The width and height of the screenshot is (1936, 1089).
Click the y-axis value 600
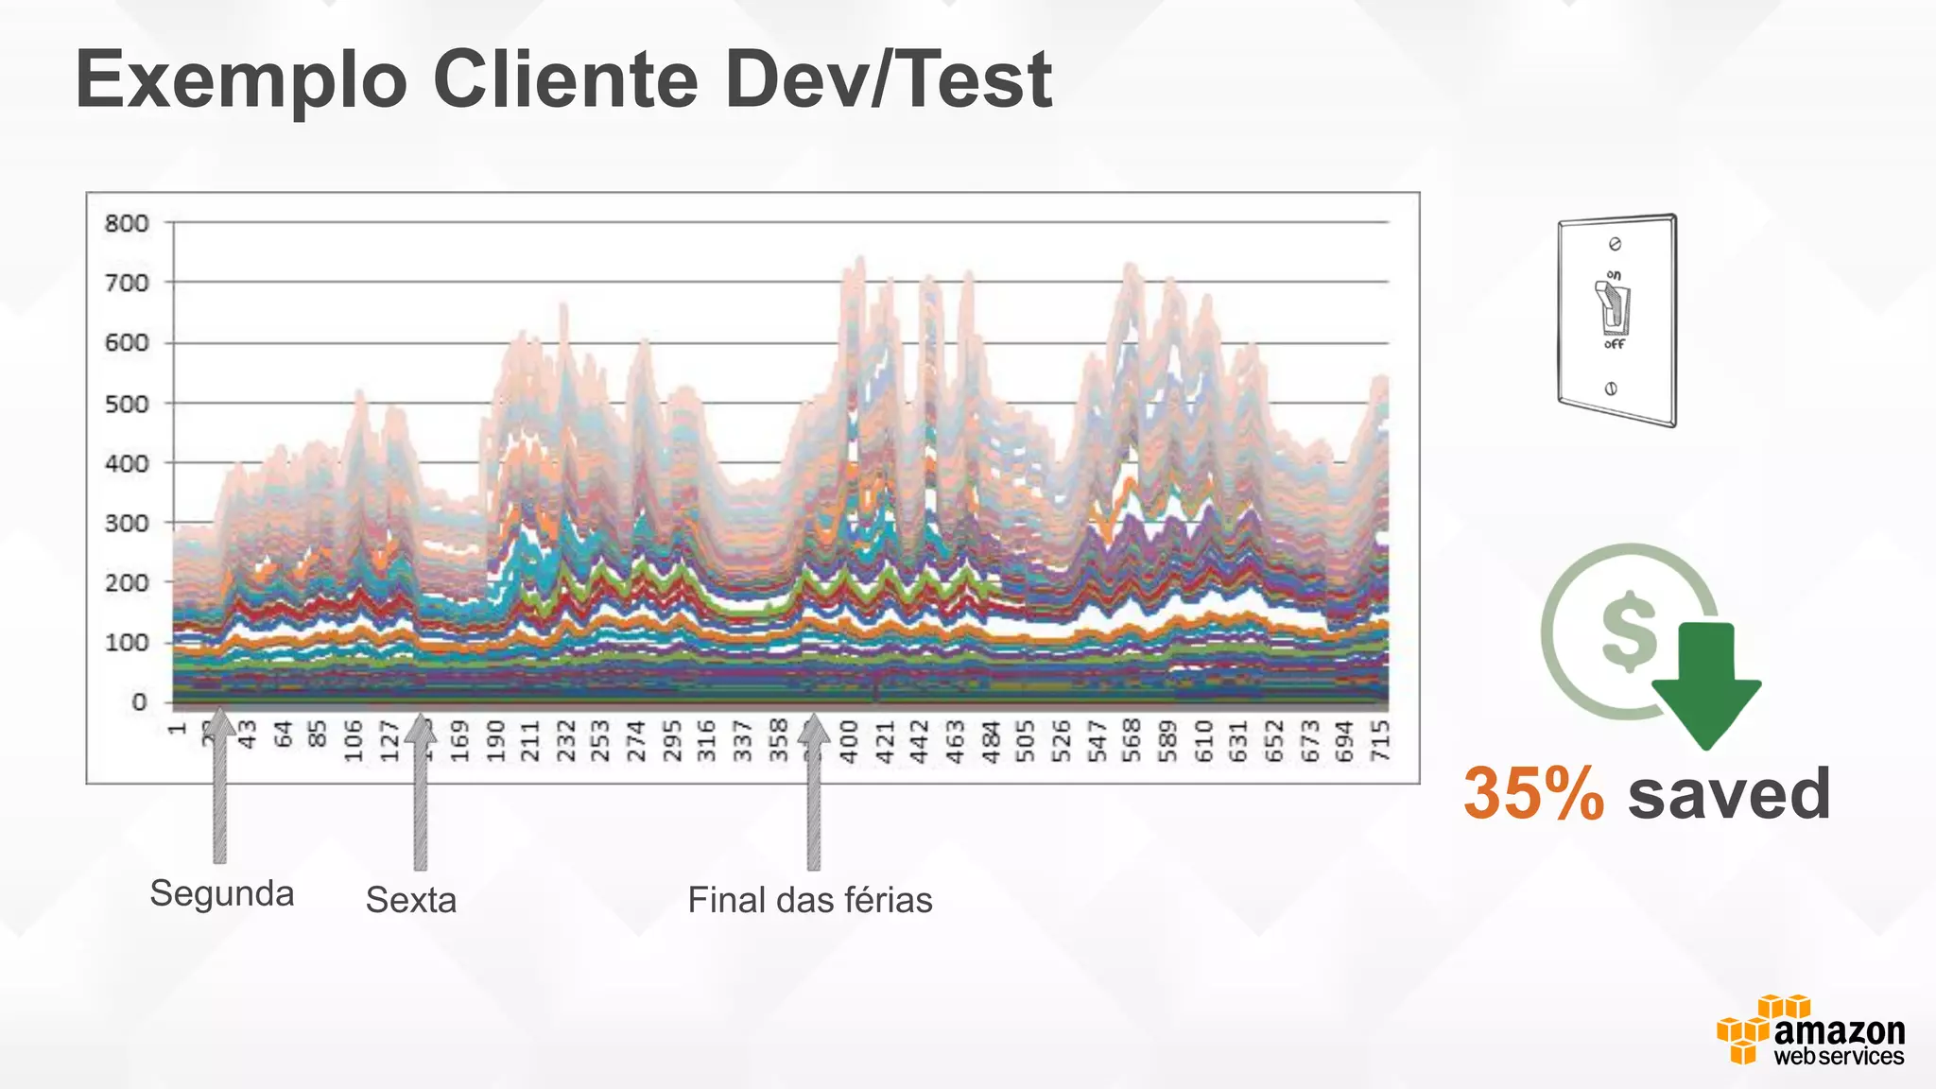(x=127, y=342)
